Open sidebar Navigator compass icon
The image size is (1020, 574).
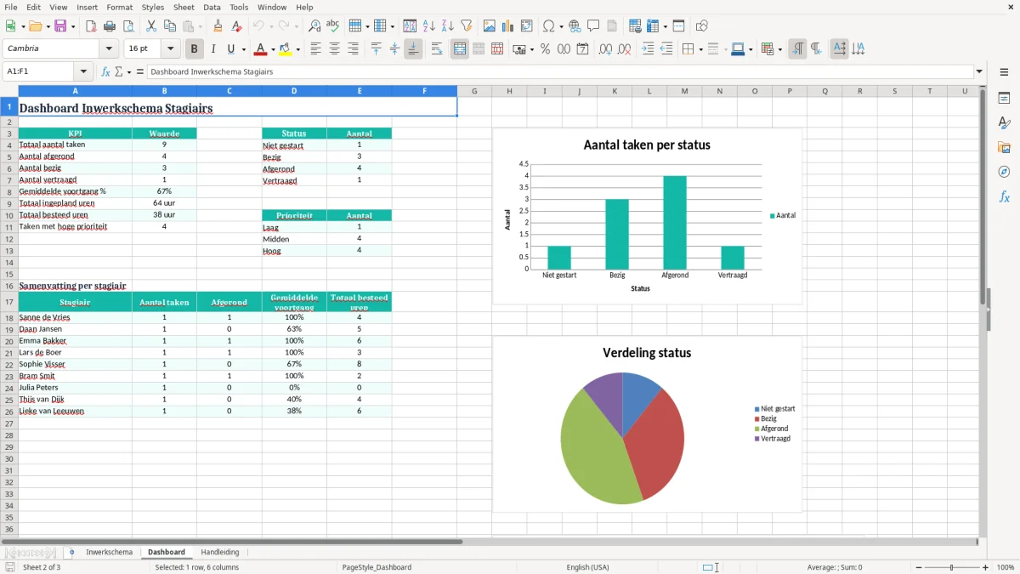[x=1004, y=172]
